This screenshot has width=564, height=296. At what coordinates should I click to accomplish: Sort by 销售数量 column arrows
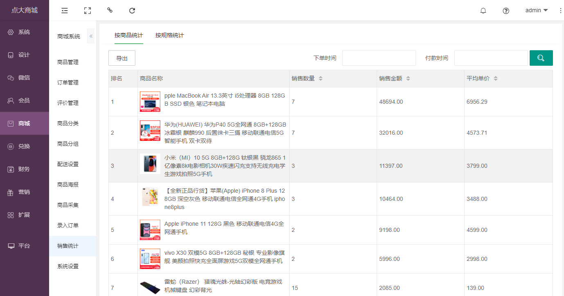click(321, 78)
